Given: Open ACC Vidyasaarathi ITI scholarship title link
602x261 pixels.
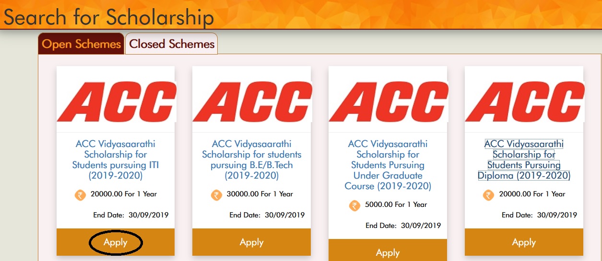Looking at the screenshot, I should 116,160.
